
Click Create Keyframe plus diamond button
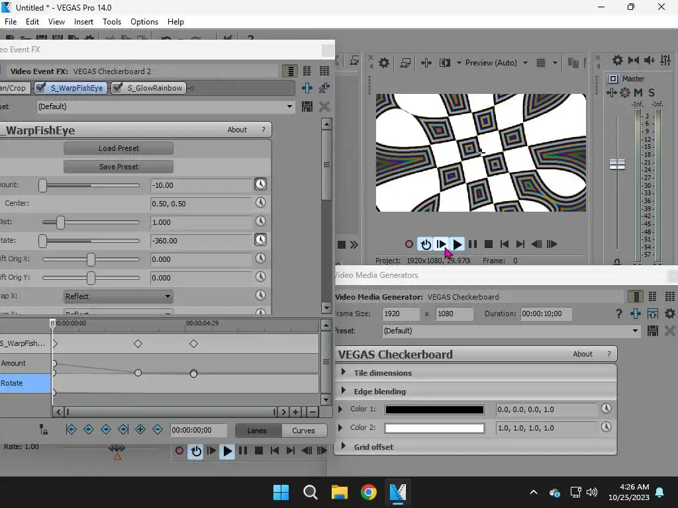pos(140,429)
